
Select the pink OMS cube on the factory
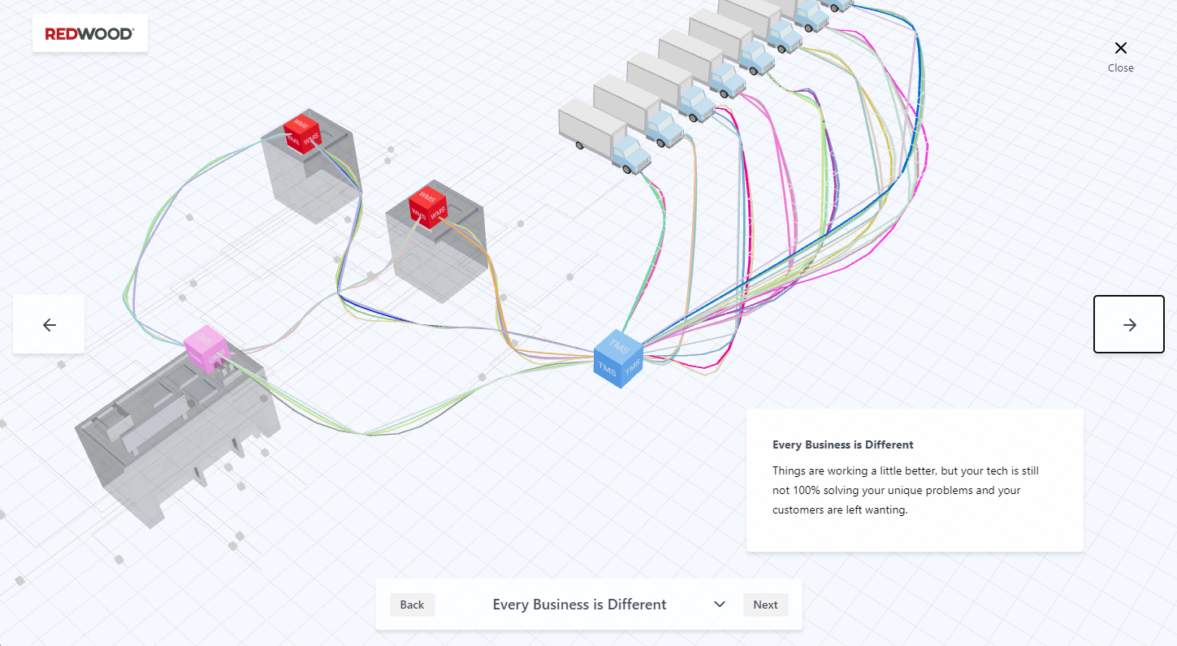[206, 349]
